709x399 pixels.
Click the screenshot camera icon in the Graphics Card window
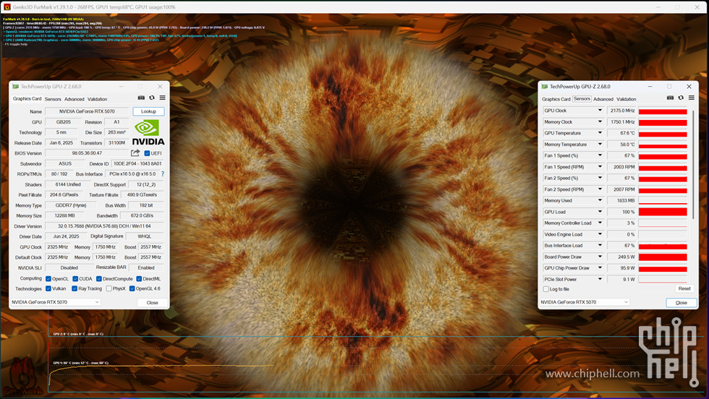click(141, 98)
